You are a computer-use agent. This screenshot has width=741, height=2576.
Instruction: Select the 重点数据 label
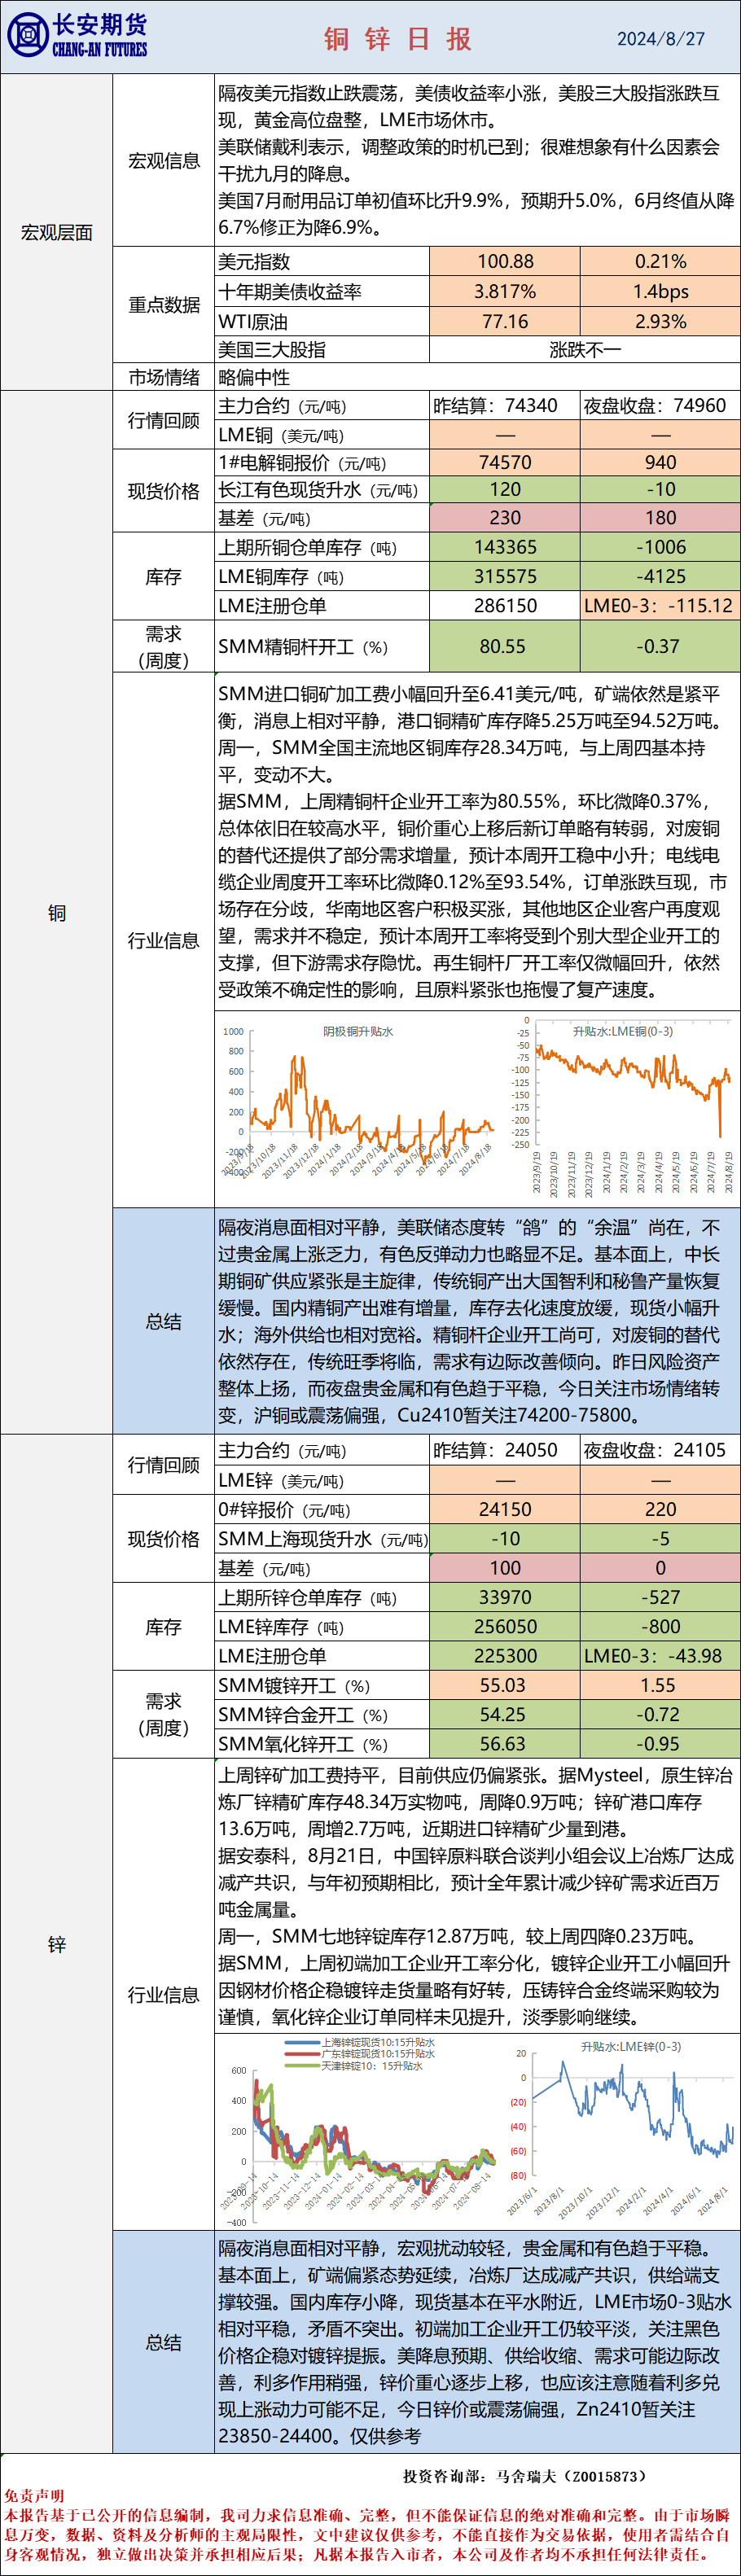pyautogui.click(x=164, y=305)
